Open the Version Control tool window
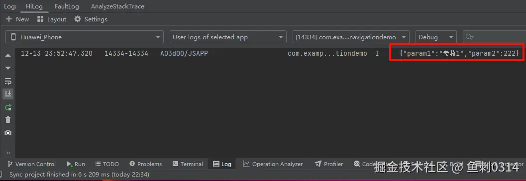Image resolution: width=526 pixels, height=181 pixels. click(x=31, y=164)
